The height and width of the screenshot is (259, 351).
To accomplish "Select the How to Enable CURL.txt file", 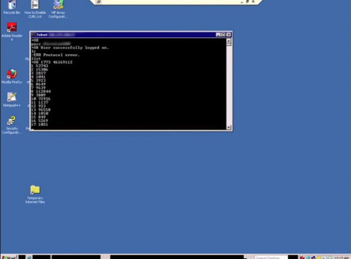I will [35, 9].
